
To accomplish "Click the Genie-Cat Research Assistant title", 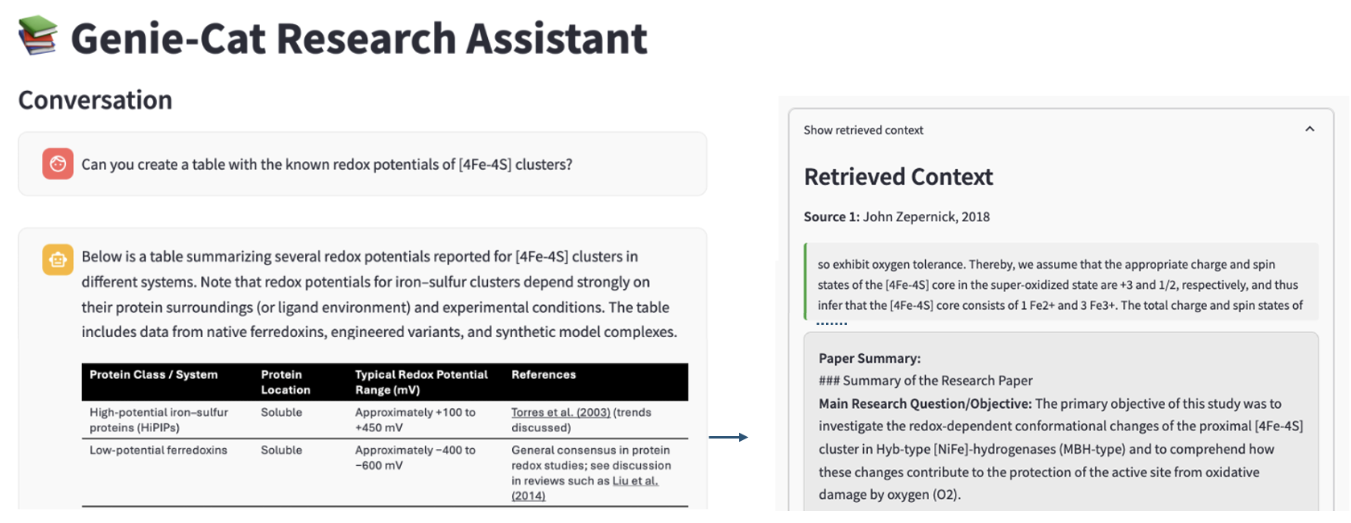I will [x=358, y=39].
